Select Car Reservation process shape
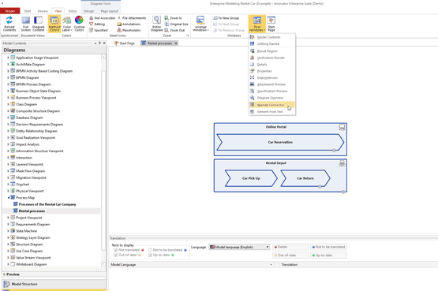This screenshot has height=291, width=438. pos(280,142)
